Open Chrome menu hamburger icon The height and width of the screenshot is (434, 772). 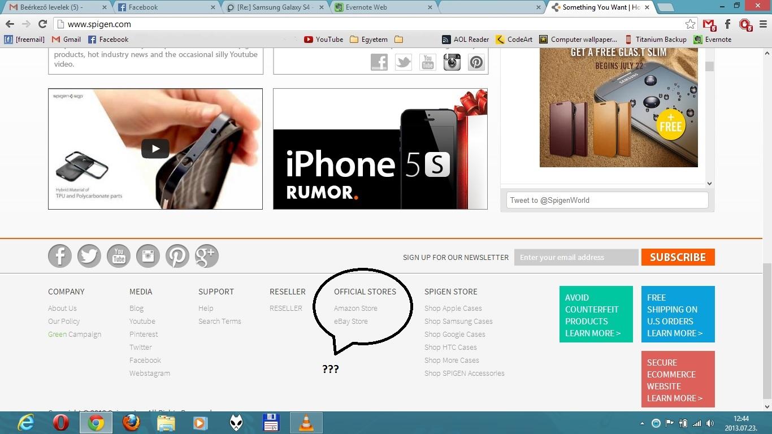click(764, 24)
